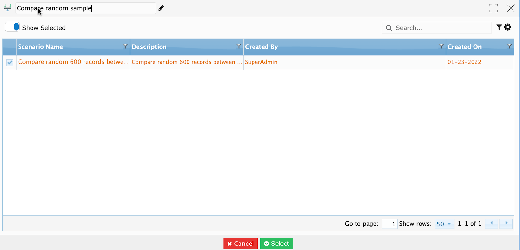Uncheck the Compare random 600 records row checkbox
The height and width of the screenshot is (250, 520).
(x=10, y=62)
